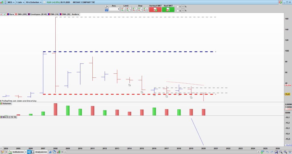Click the Anz. quantity input field
The height and width of the screenshot is (154, 292).
coord(114,9)
